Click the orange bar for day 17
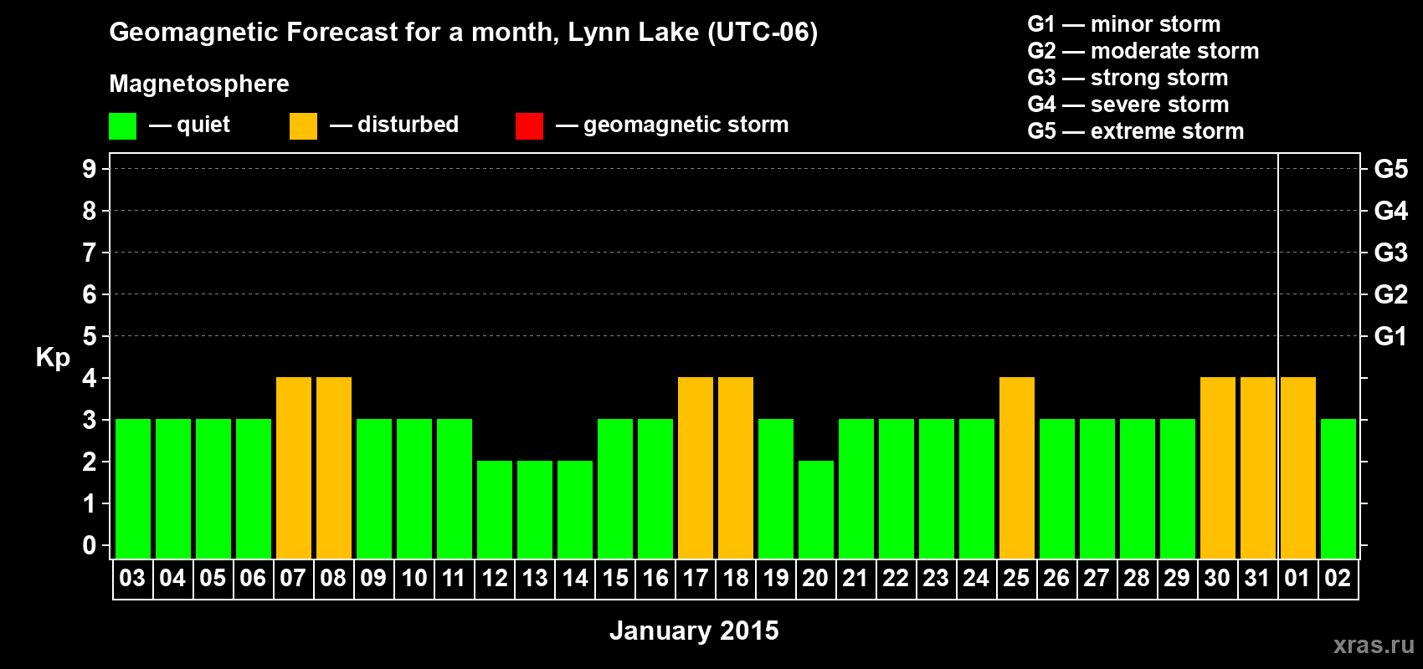The image size is (1423, 669). coord(696,467)
